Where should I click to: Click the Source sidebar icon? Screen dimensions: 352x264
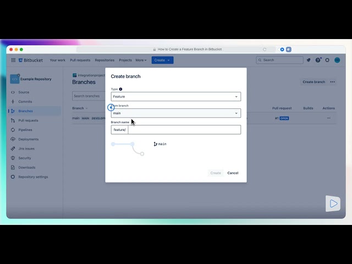tap(13, 92)
